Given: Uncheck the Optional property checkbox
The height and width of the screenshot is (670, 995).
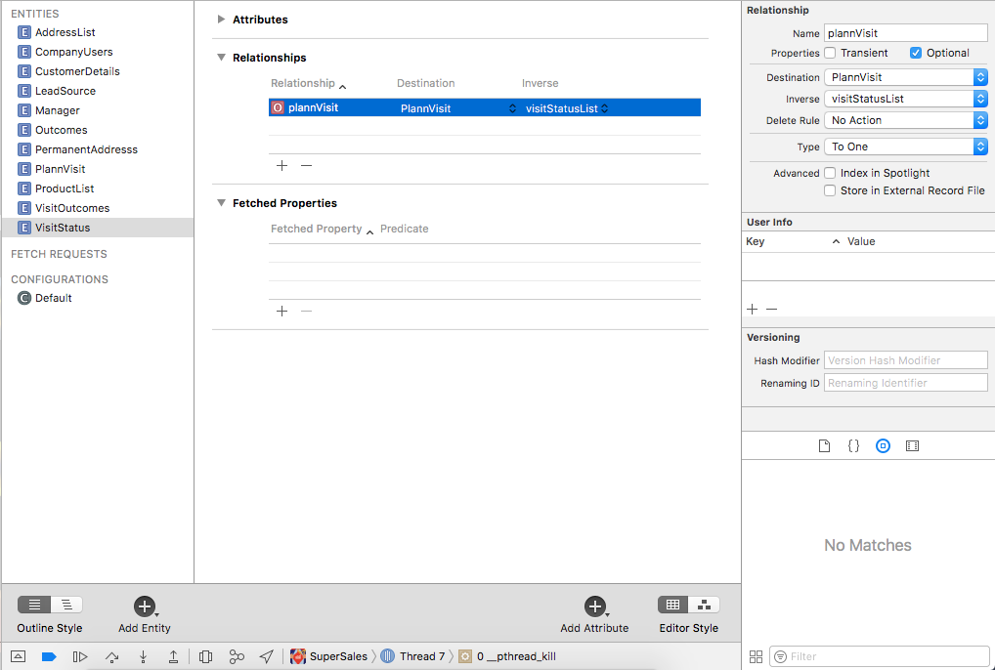Looking at the screenshot, I should (918, 53).
